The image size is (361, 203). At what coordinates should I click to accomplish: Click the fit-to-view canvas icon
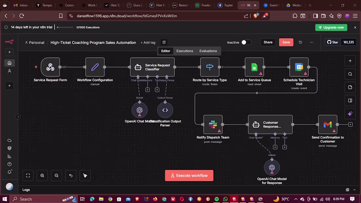coord(28,176)
